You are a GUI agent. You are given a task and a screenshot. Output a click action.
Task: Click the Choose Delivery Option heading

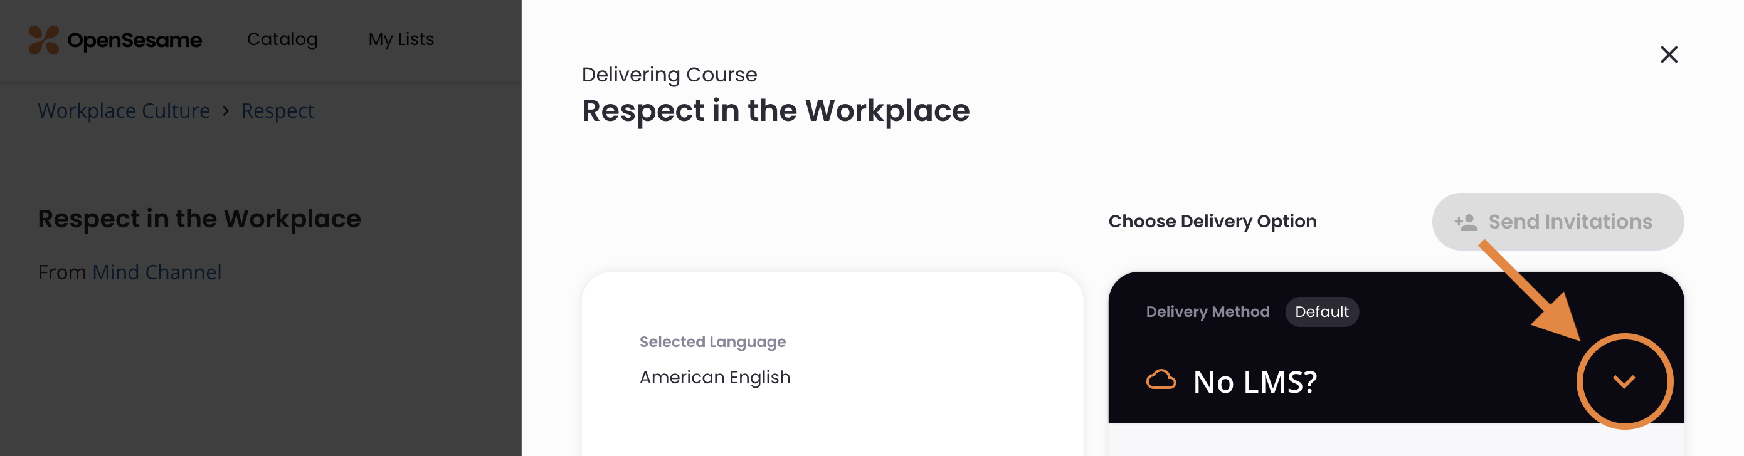1212,221
